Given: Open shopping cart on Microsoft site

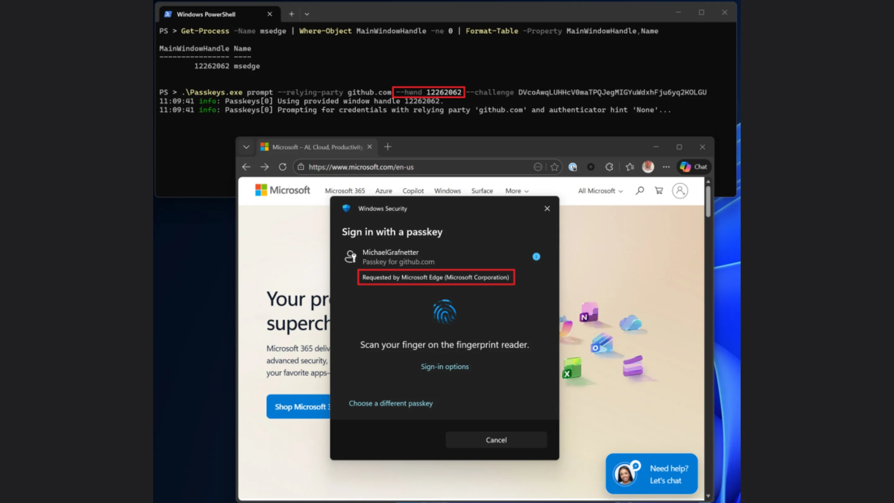Looking at the screenshot, I should [659, 191].
